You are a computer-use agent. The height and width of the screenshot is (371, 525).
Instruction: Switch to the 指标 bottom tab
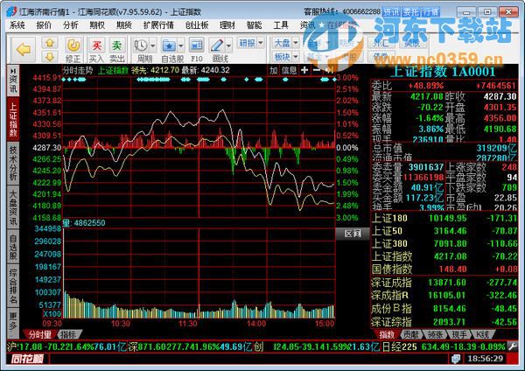pos(68,334)
